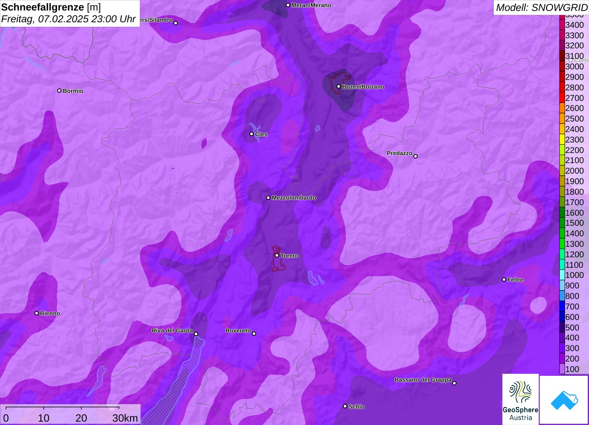Click the Bassano del Grappa marker dot
Viewport: 589px width, 425px height.
(x=454, y=383)
